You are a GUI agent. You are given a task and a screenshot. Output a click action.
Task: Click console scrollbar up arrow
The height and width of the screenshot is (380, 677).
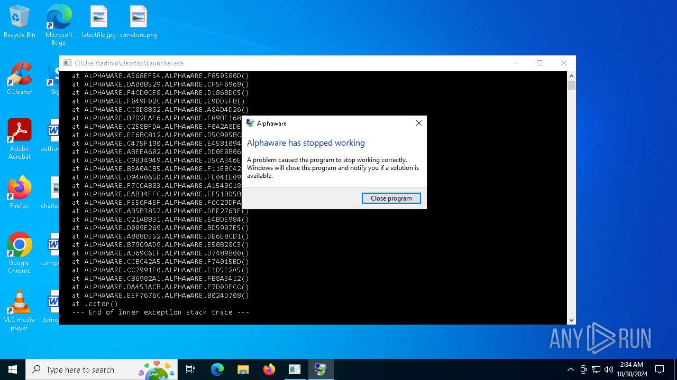click(x=571, y=76)
